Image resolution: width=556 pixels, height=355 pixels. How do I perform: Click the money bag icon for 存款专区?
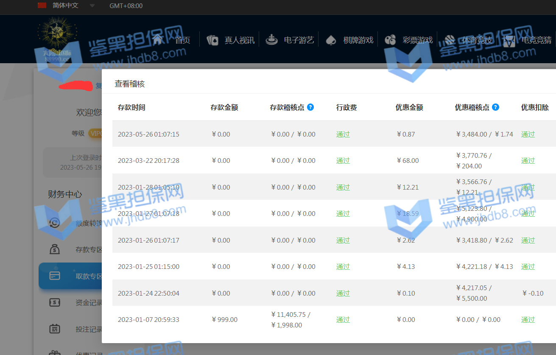(x=55, y=249)
